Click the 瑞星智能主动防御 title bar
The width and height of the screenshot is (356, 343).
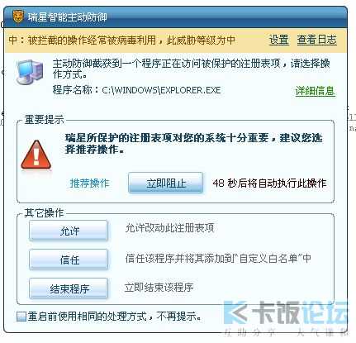[x=175, y=17]
